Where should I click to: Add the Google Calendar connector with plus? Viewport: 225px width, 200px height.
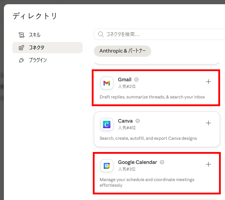[x=208, y=164]
